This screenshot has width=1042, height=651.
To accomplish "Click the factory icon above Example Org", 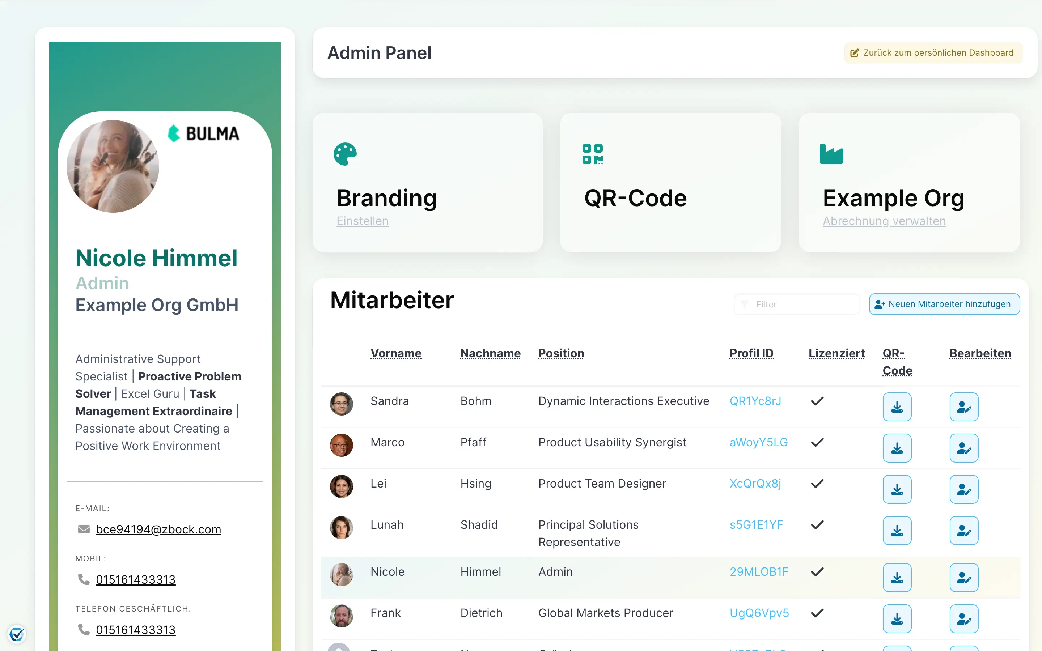I will pos(831,154).
